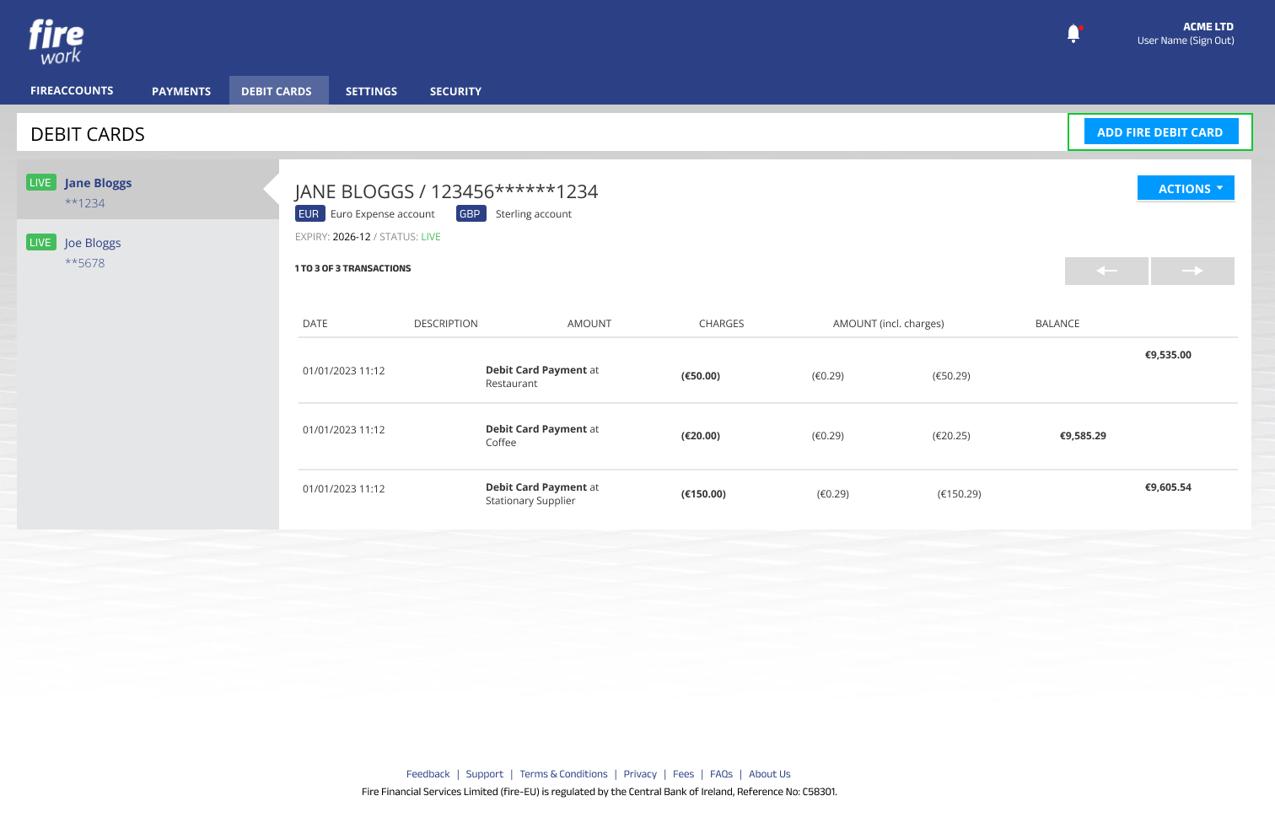Image resolution: width=1275 pixels, height=828 pixels.
Task: Click LIVE badge next to Joe Bloggs
Action: pos(40,243)
